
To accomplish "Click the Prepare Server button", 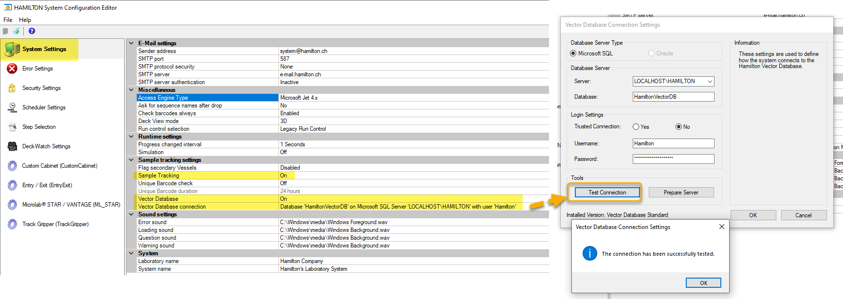I will [681, 193].
